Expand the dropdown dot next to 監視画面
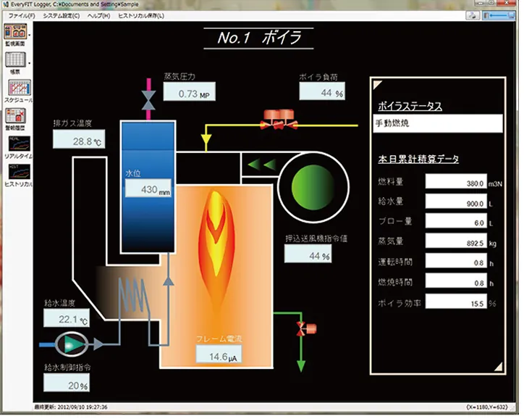 [x=30, y=35]
